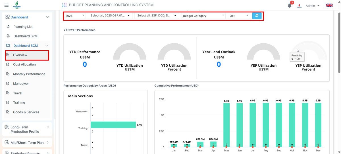
Task: Click the Long-Term Production Profile icon
Action: 7,127
